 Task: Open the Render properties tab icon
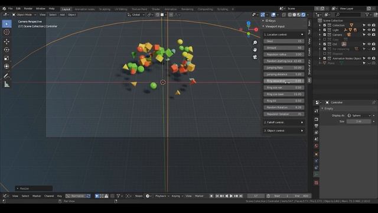tap(316, 120)
